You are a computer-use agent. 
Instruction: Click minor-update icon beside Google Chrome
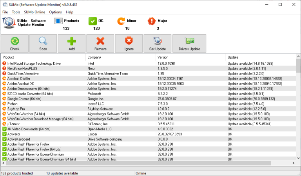pyautogui.click(x=4, y=99)
